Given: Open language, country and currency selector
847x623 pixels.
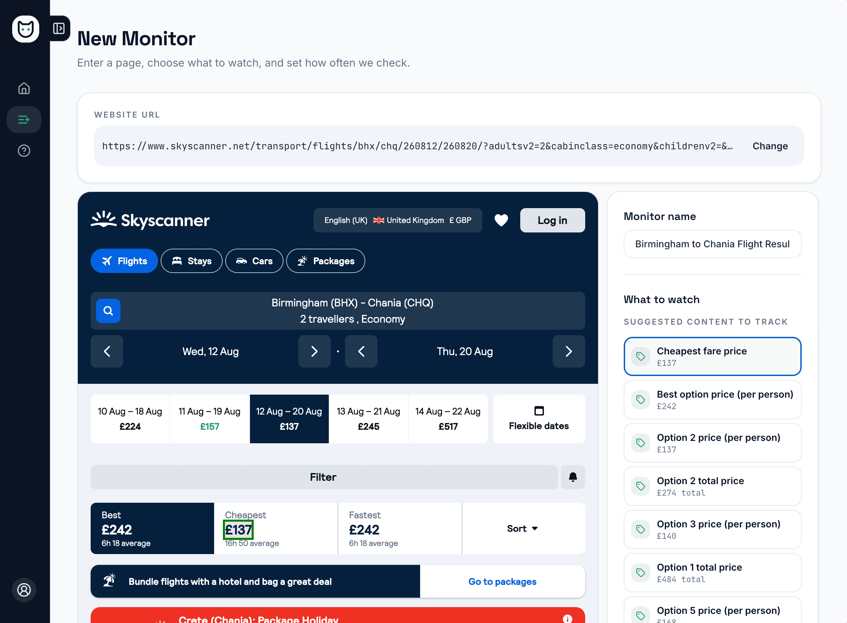Looking at the screenshot, I should click(x=398, y=220).
